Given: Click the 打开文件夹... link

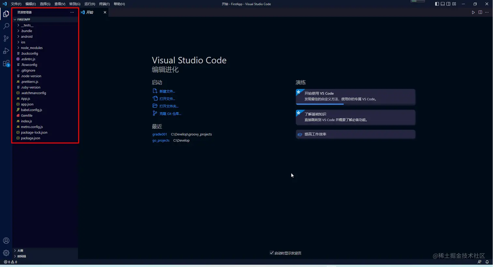Looking at the screenshot, I should click(x=169, y=106).
